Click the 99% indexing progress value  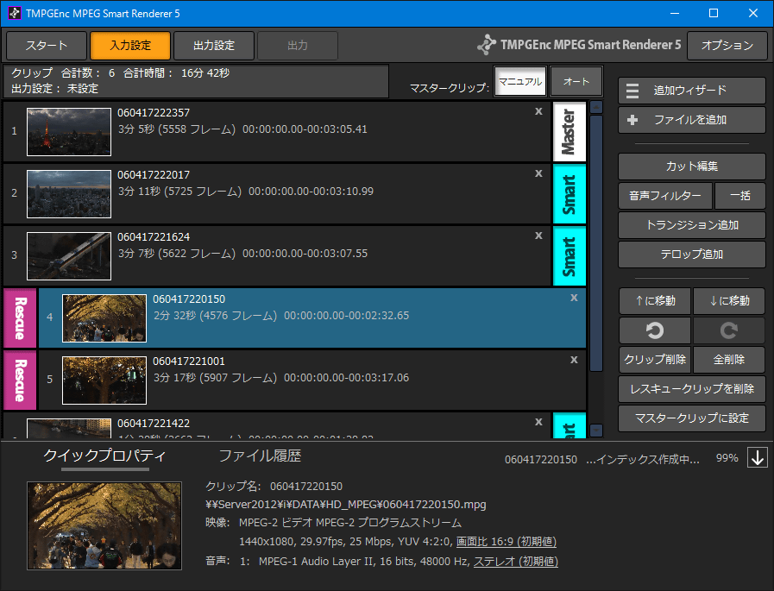point(727,458)
